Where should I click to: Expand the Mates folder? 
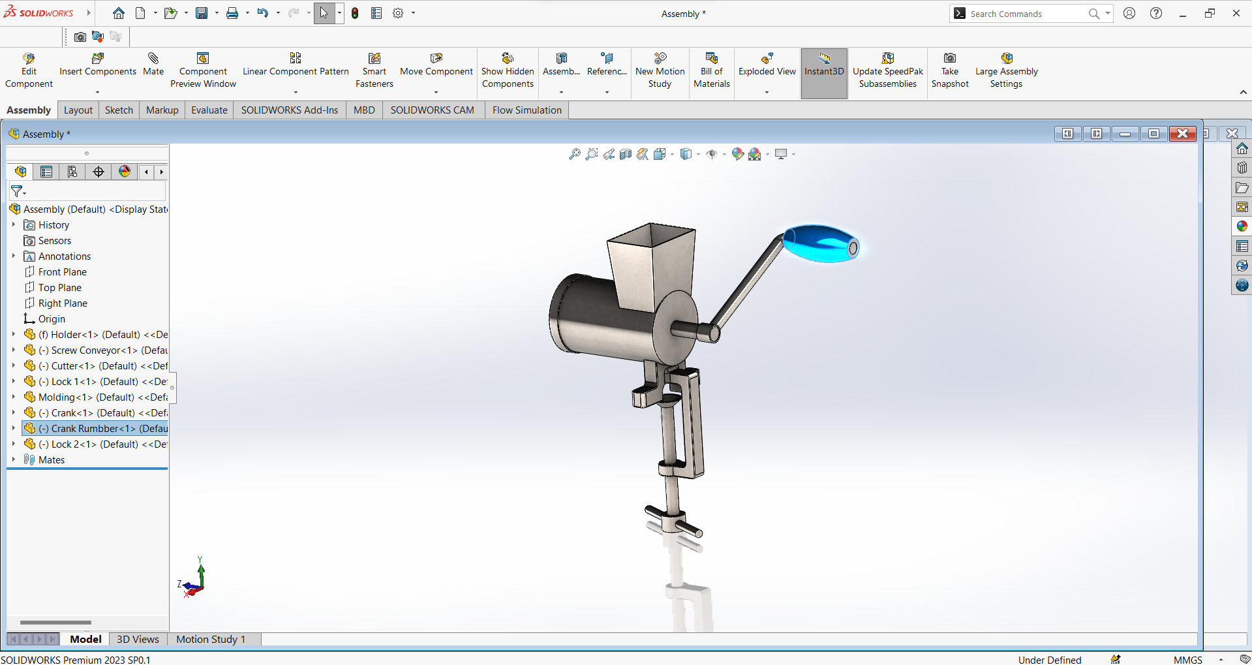[13, 459]
